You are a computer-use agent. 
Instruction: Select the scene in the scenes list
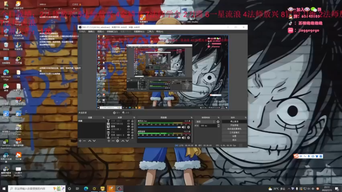coord(91,121)
